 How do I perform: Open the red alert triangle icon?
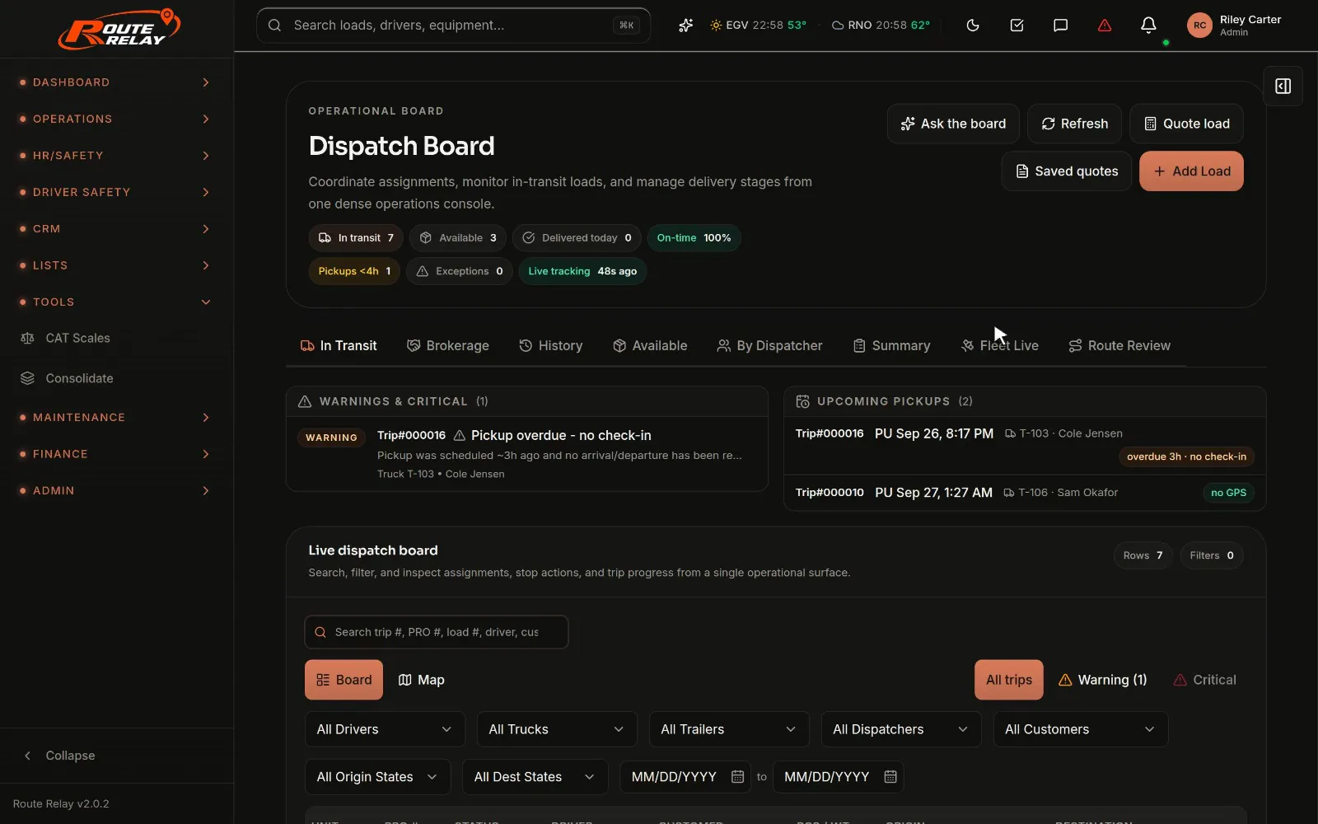point(1105,26)
